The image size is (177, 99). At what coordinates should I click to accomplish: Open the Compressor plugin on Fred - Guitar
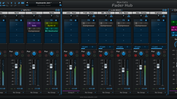point(88,26)
